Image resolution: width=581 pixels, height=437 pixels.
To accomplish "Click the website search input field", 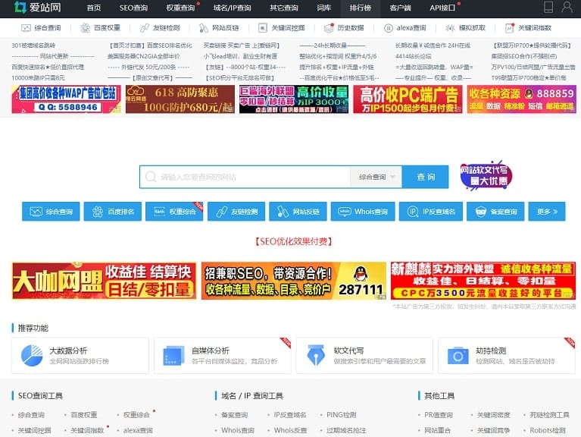I will (x=245, y=177).
